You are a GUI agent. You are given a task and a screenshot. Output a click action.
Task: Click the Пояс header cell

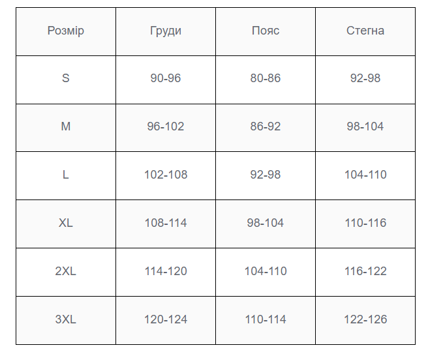coord(266,32)
